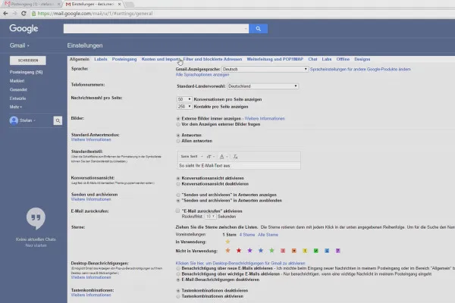Pick the blue info icon
Viewport: 455px width, 303px height.
[327, 251]
